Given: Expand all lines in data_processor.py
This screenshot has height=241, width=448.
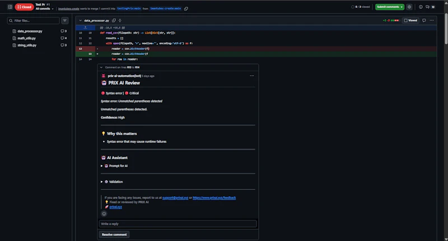Looking at the screenshot, I should point(120,20).
